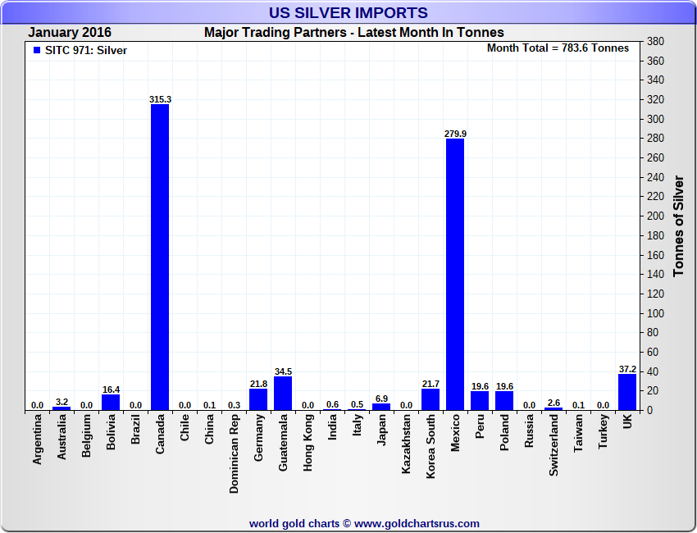This screenshot has width=697, height=533.
Task: Click the 'Germany' axis label
Action: coord(258,438)
